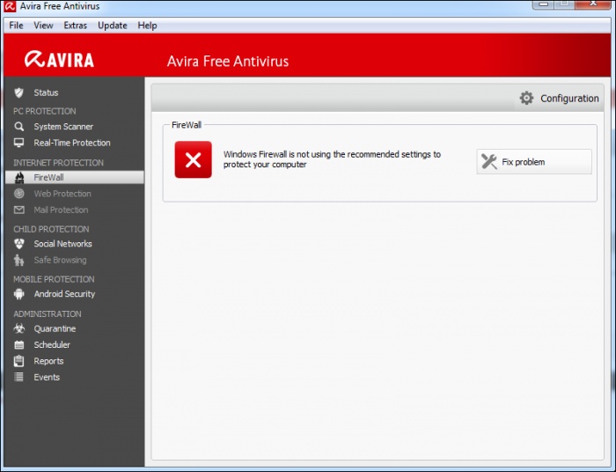Click the wrench icon on Fix problem
This screenshot has width=616, height=472.
click(x=489, y=161)
